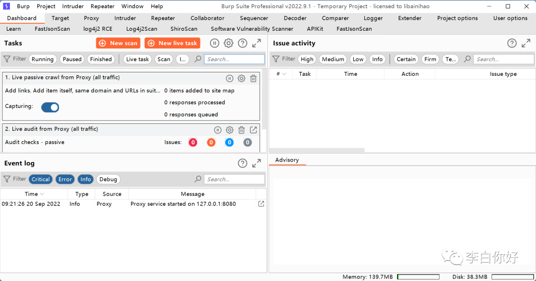Open the Log4j2Scan extension tab
536x281 pixels.
141,29
